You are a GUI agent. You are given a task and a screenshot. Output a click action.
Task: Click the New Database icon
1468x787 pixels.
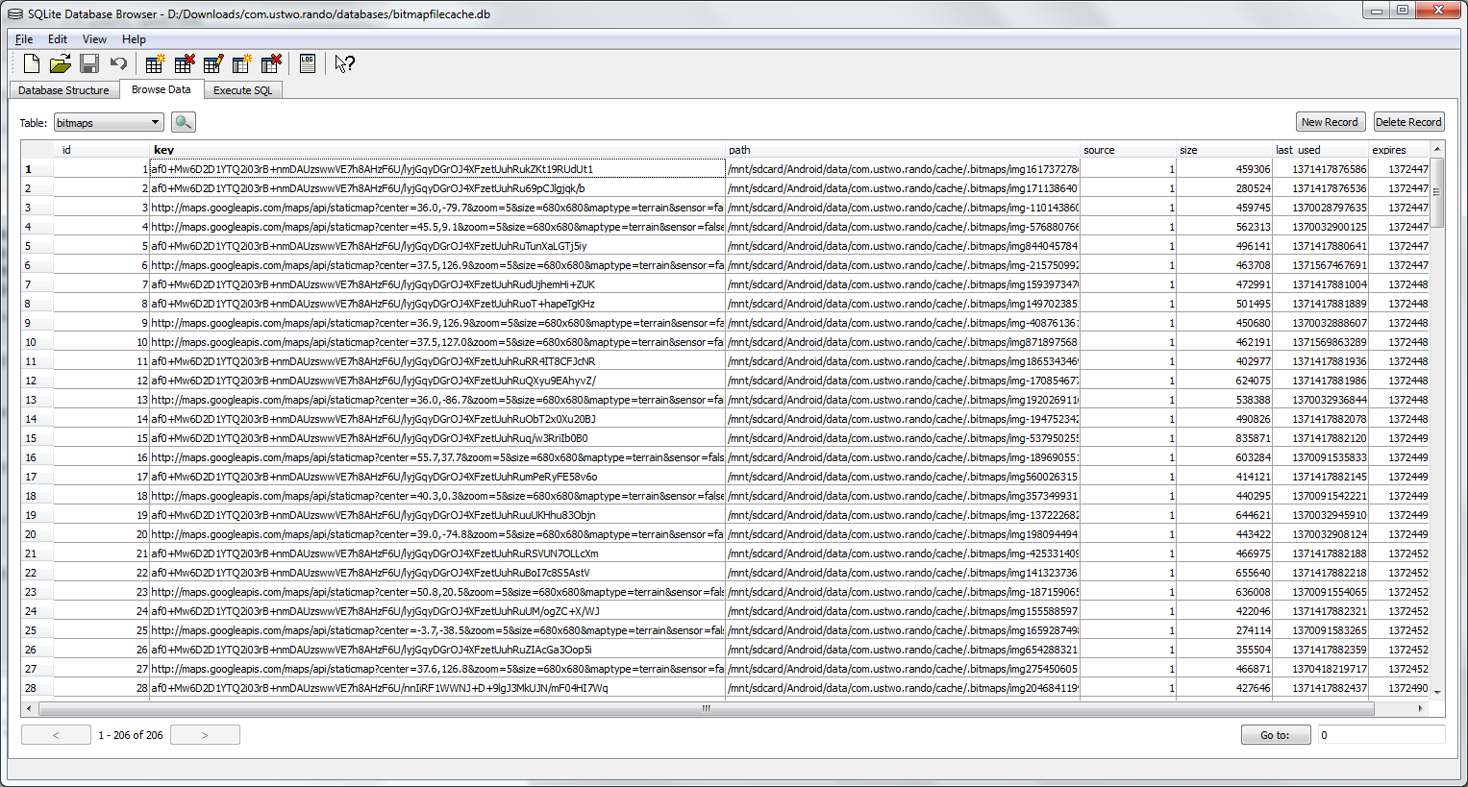coord(32,64)
